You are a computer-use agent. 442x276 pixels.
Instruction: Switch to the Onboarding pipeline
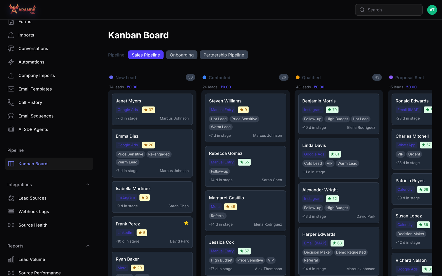click(x=182, y=55)
